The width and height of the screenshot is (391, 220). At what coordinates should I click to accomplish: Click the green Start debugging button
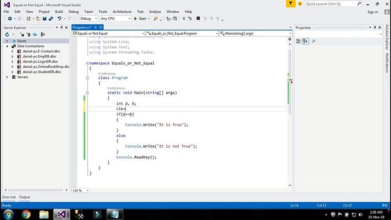click(140, 19)
